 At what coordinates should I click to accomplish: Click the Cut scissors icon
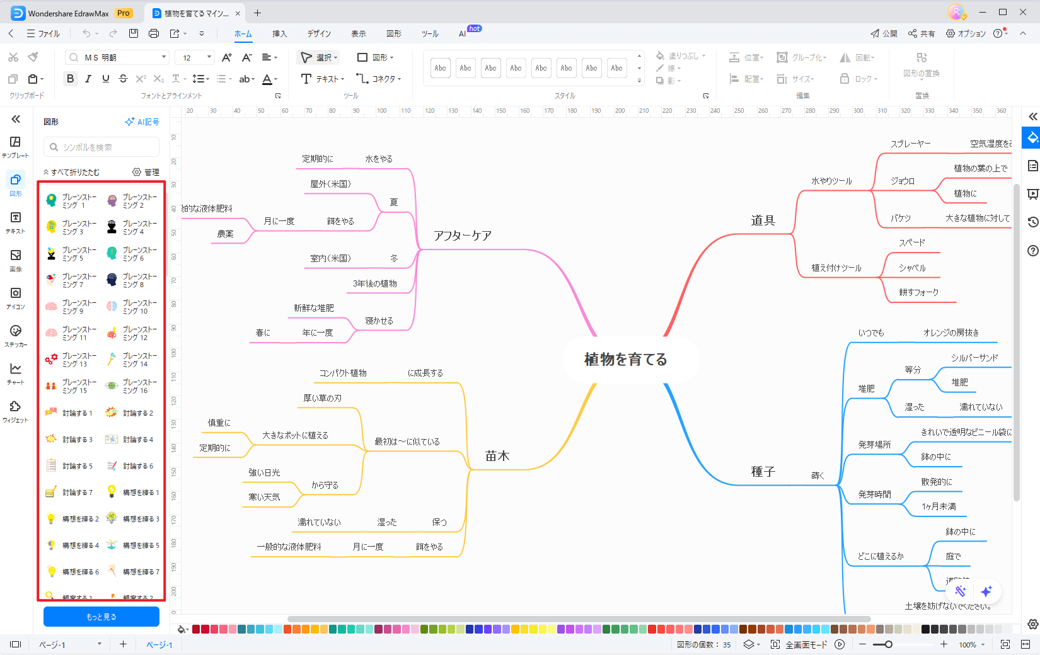click(x=13, y=57)
